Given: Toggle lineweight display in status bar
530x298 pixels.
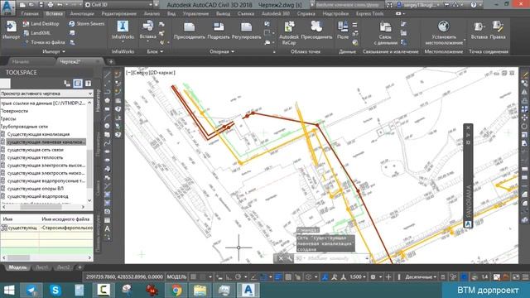Looking at the screenshot, I should (x=278, y=277).
